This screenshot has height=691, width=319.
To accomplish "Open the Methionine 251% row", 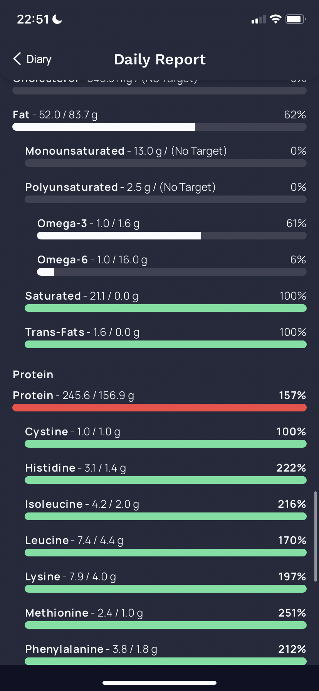I will [x=166, y=618].
